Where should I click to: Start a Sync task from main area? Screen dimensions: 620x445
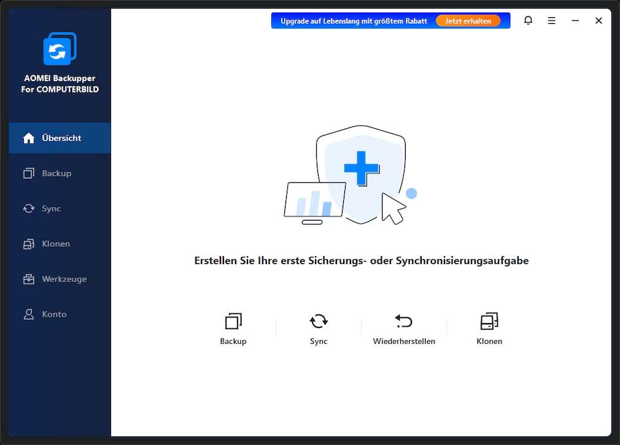click(319, 329)
